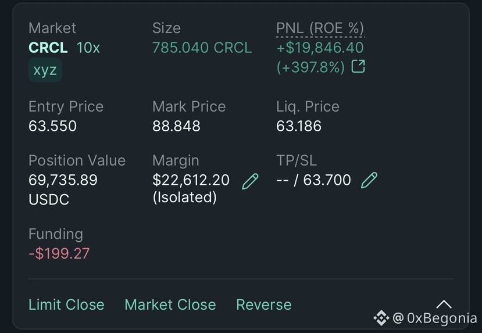Reverse the CRCL position
482x333 pixels.
264,305
